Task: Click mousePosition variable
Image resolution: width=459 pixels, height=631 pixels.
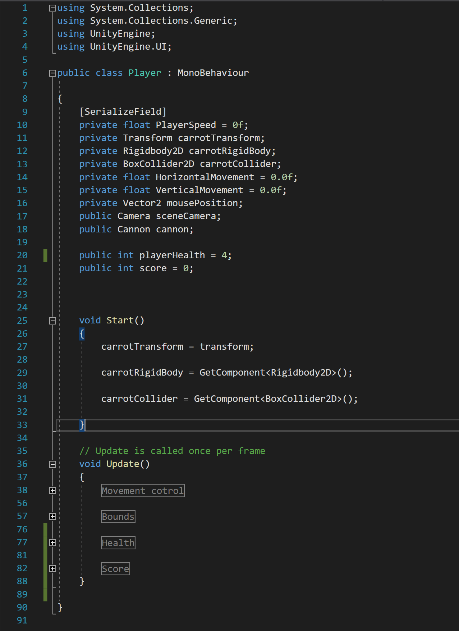Action: [x=202, y=203]
